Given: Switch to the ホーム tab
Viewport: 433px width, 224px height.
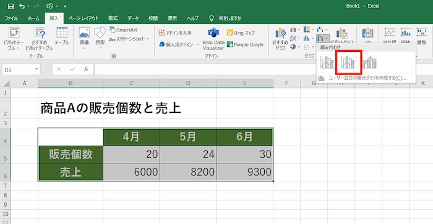Looking at the screenshot, I should point(33,19).
